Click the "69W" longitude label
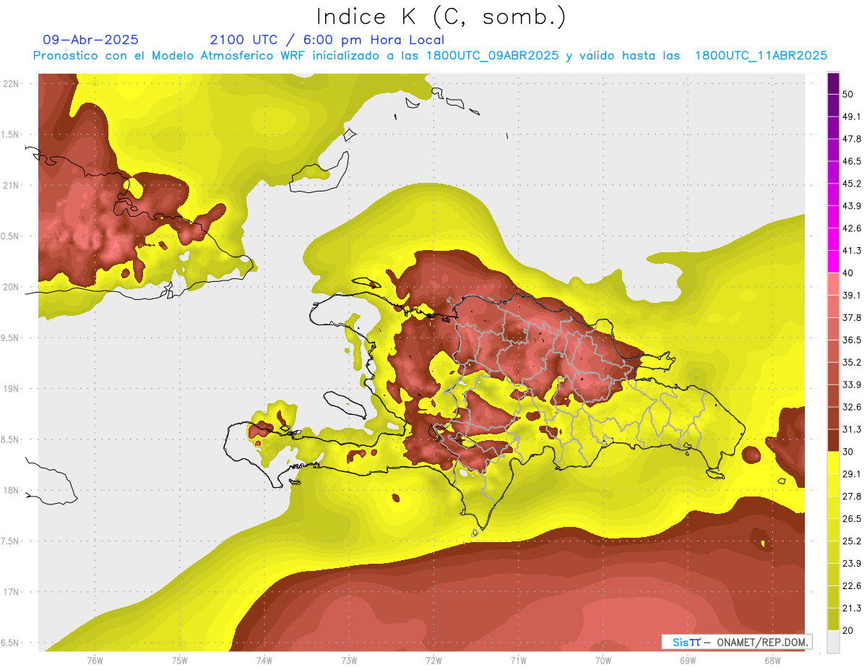The height and width of the screenshot is (670, 867). pos(687,661)
